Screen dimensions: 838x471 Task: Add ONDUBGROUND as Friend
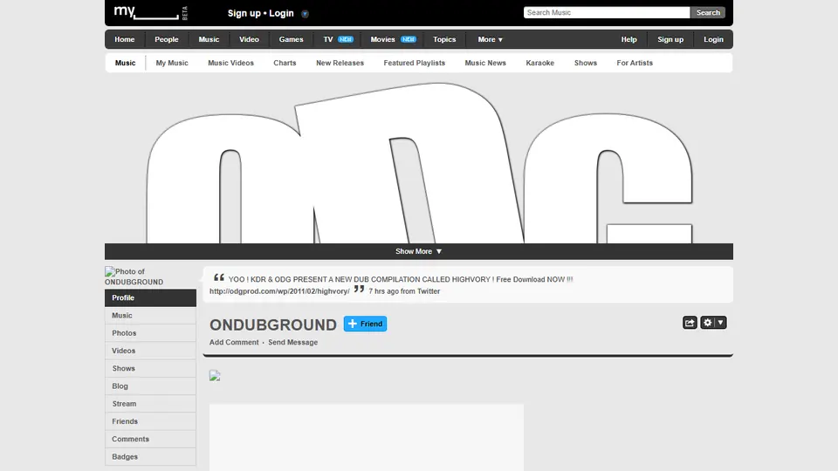click(x=365, y=324)
